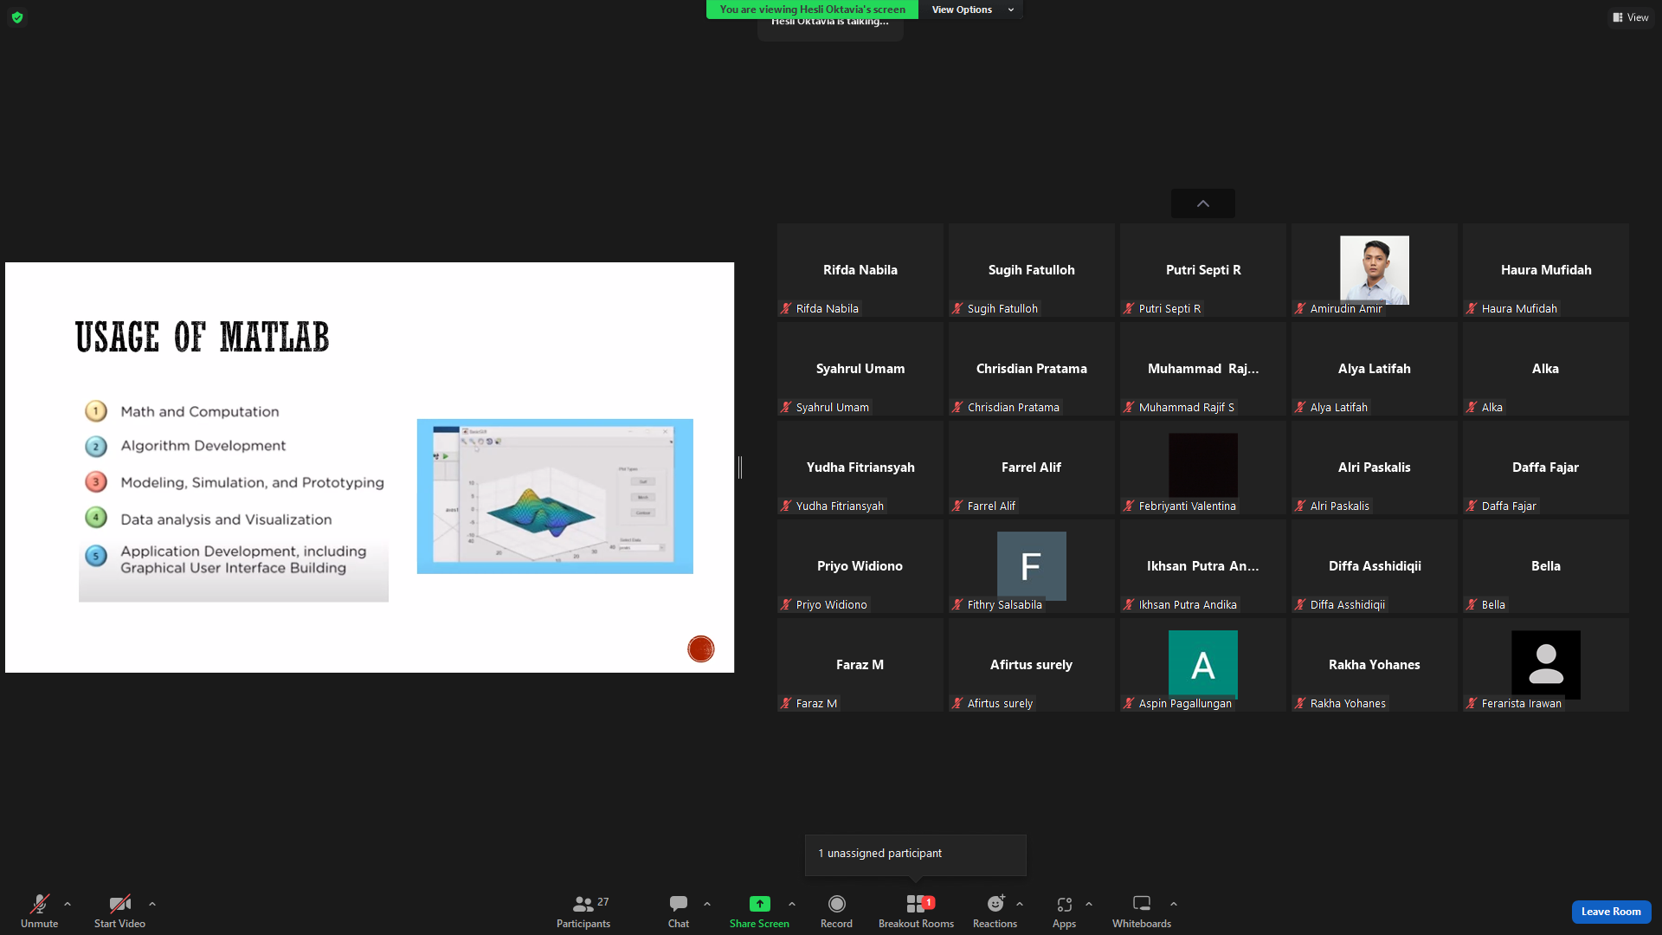Image resolution: width=1662 pixels, height=935 pixels.
Task: Click 'Algorithm Development' on the slide
Action: pos(203,445)
